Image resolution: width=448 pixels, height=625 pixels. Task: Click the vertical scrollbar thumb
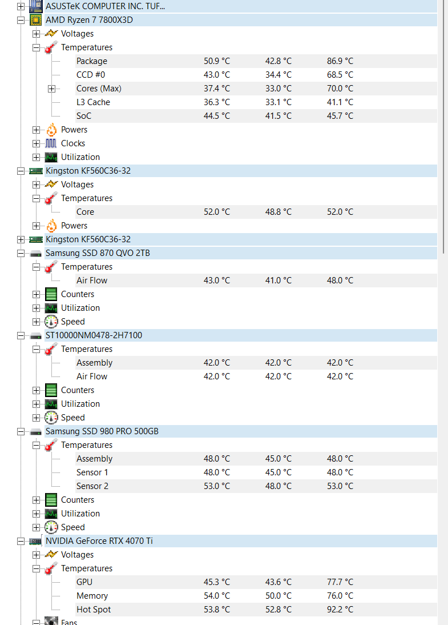pyautogui.click(x=443, y=127)
